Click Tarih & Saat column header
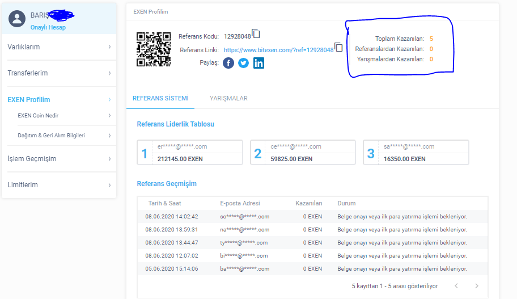Image resolution: width=517 pixels, height=299 pixels. pos(164,203)
